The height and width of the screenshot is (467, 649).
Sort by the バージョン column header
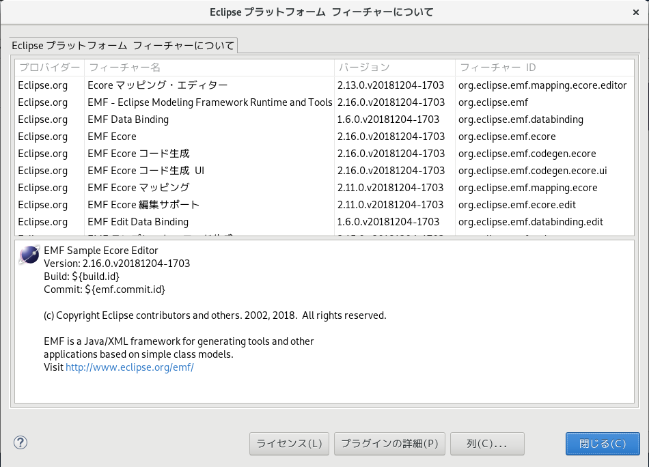[x=394, y=68]
